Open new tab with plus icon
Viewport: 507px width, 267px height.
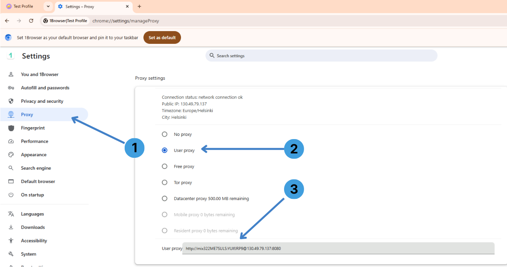139,6
